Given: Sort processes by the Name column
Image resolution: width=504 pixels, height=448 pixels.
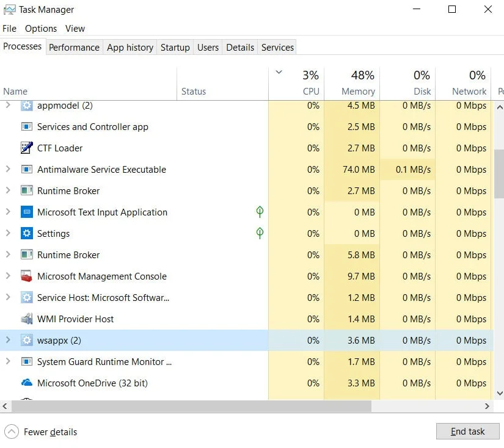Looking at the screenshot, I should 88,84.
